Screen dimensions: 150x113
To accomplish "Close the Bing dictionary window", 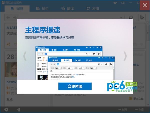I will point(145,5).
